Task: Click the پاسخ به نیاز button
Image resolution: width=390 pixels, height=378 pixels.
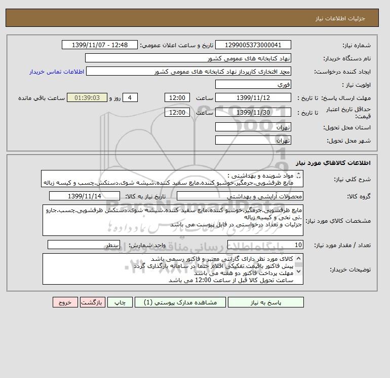Action: pos(265,302)
